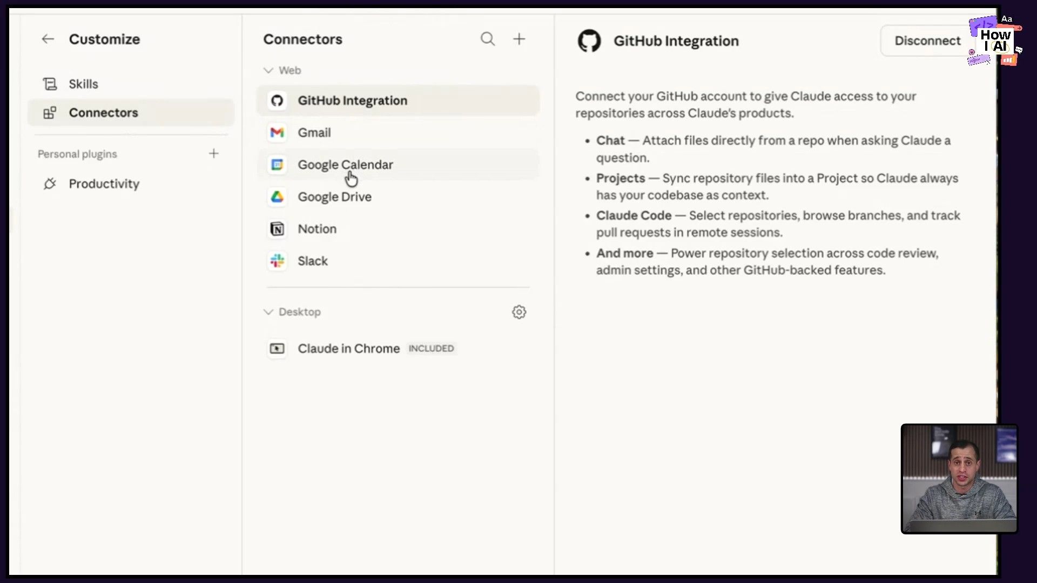Click the large GitHub logo in details header
The height and width of the screenshot is (583, 1037).
[589, 41]
